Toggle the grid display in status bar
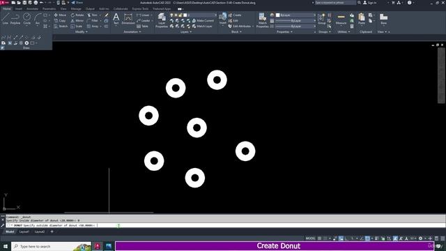This screenshot has height=251, width=446. point(319,238)
